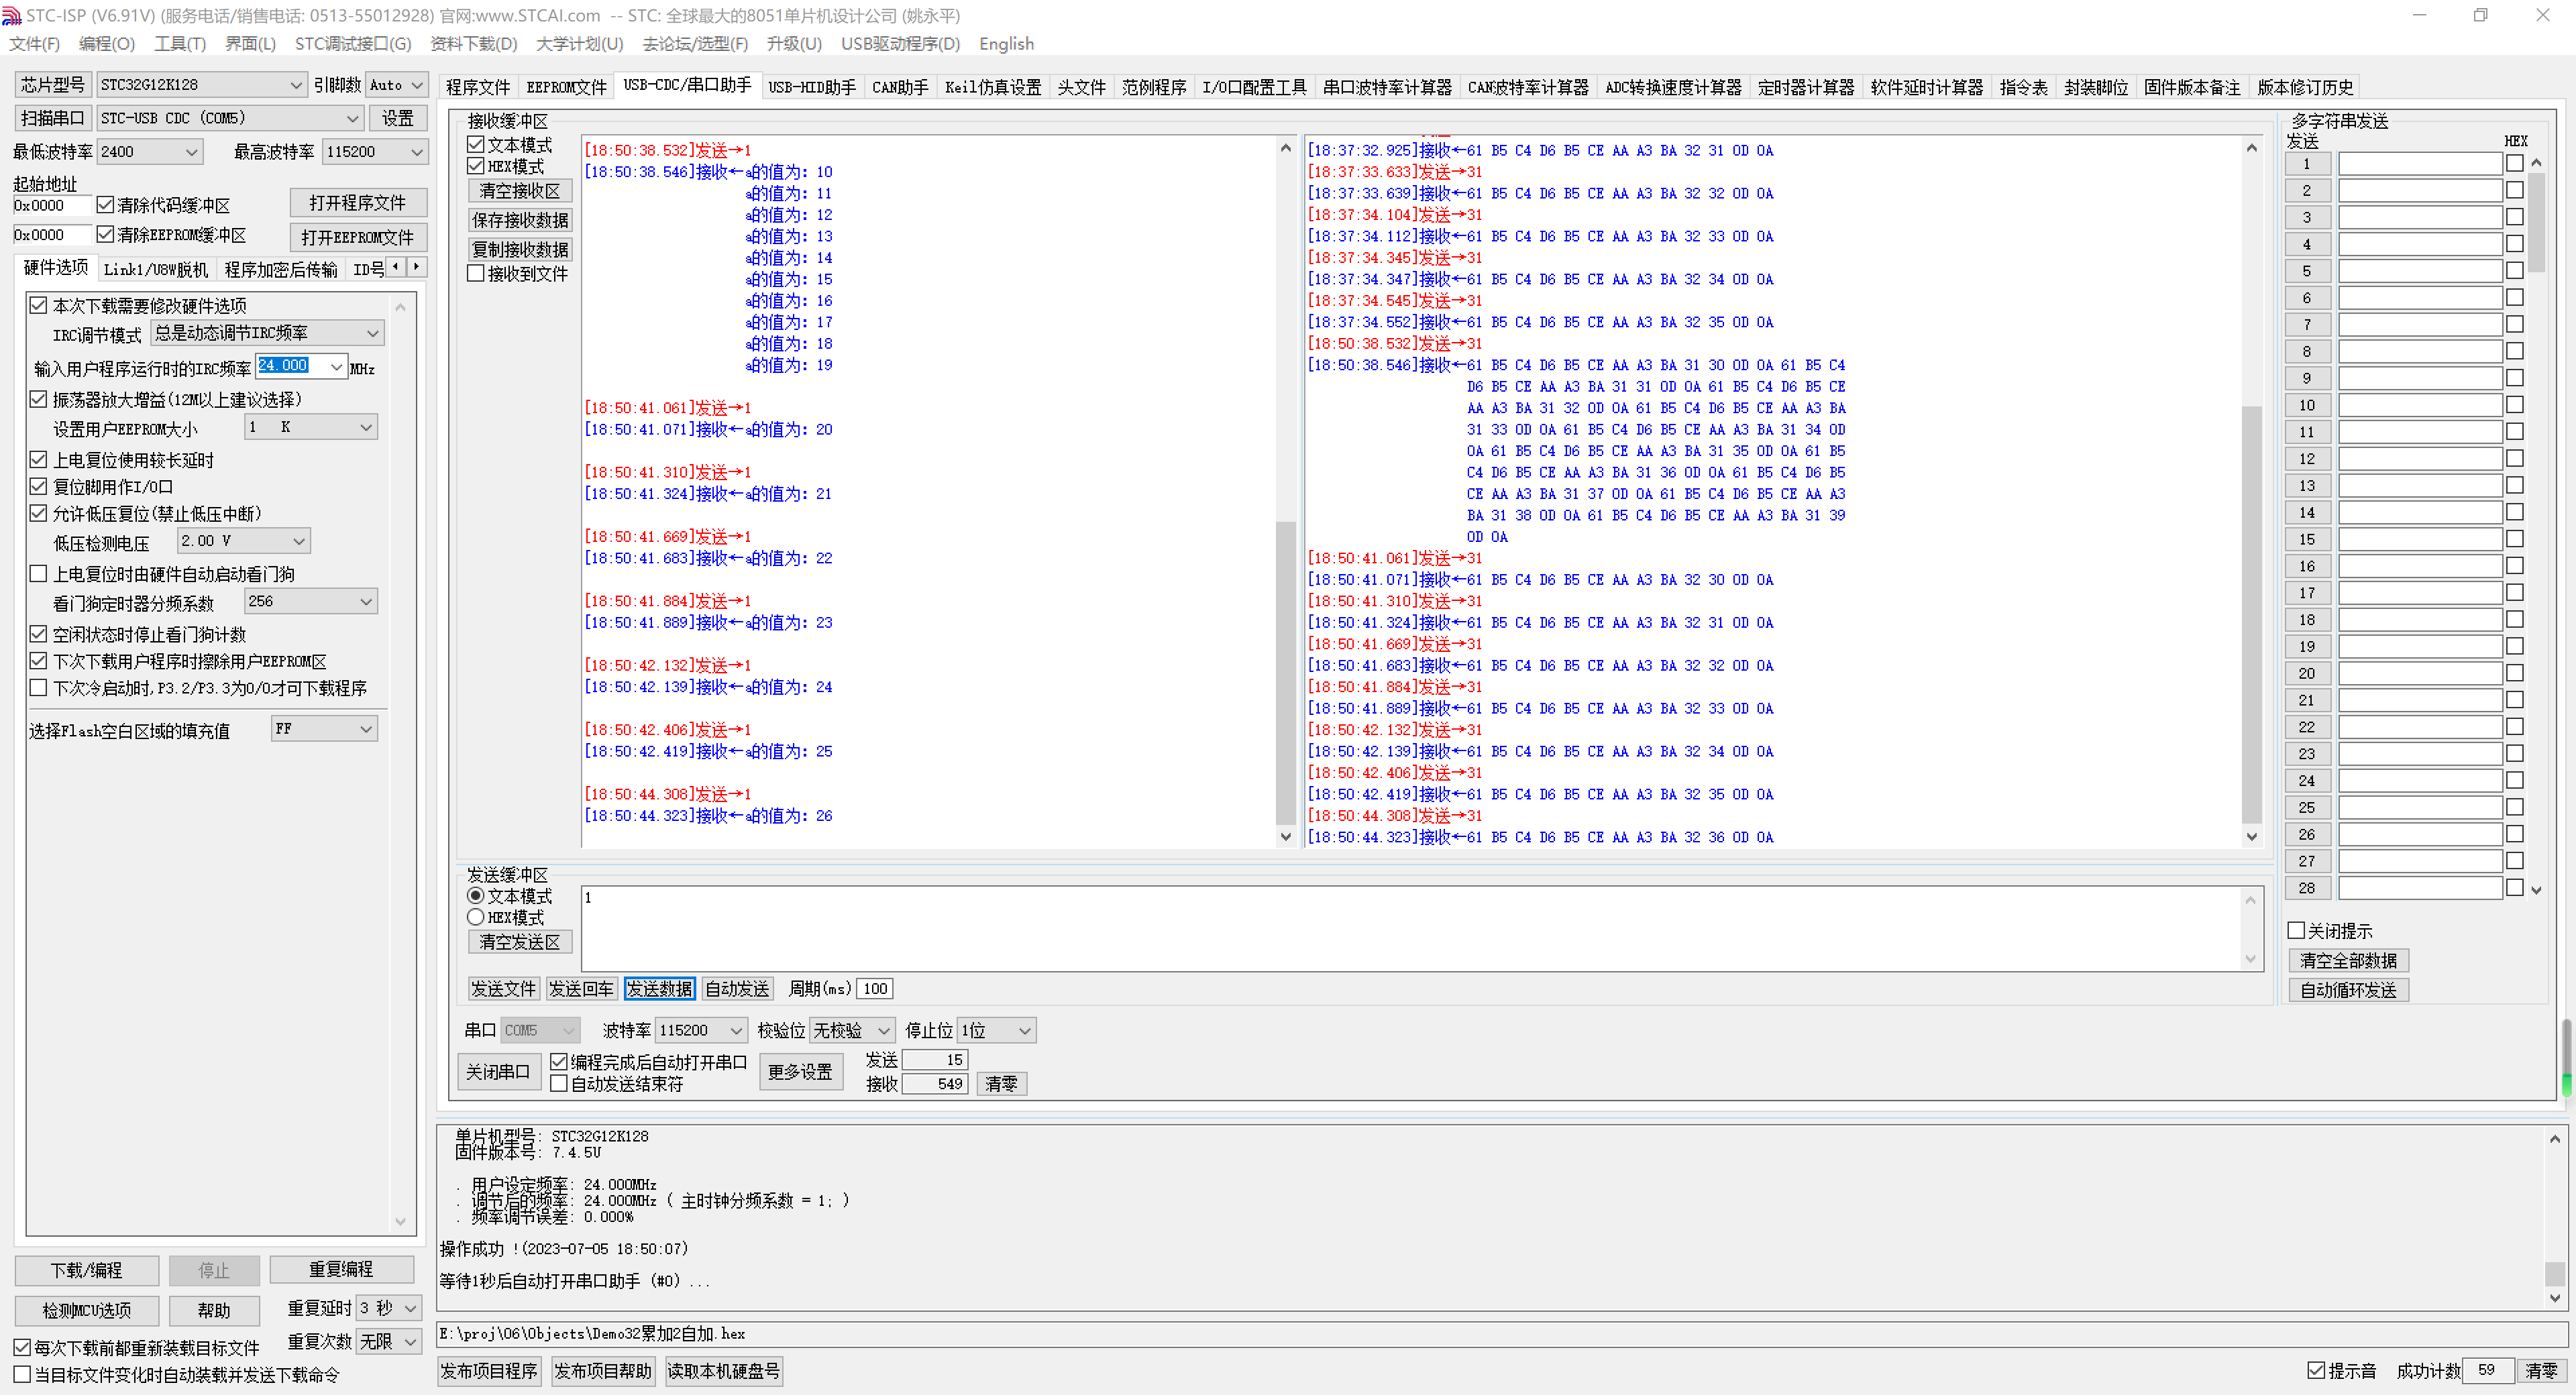
Task: Switch language via English menu item
Action: click(1006, 44)
